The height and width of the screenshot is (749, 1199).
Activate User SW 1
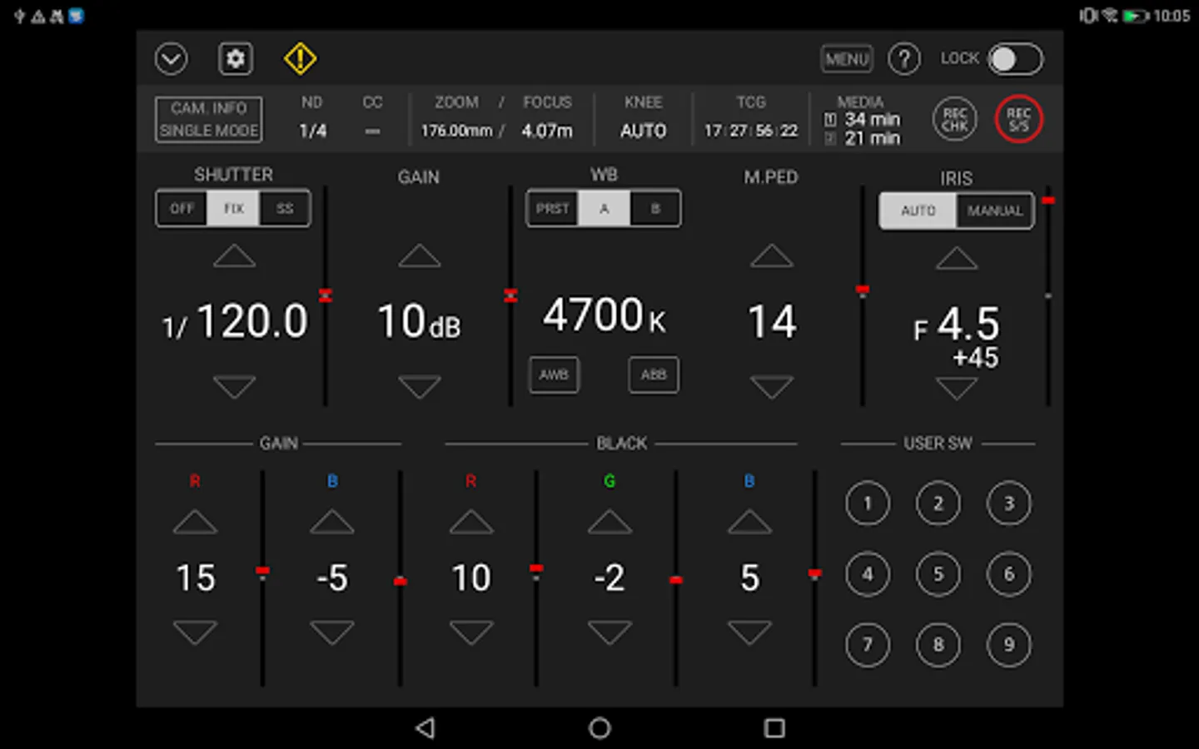tap(868, 503)
